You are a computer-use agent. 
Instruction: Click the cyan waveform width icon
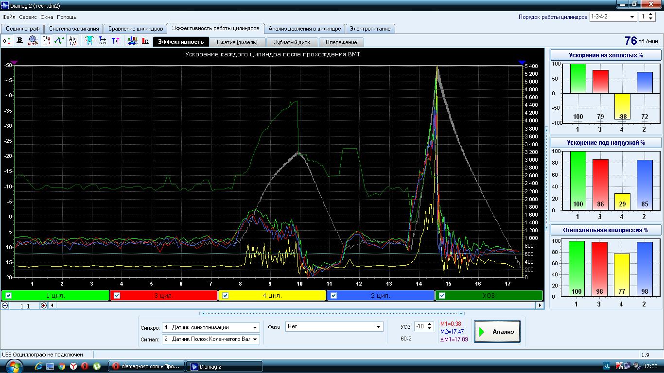point(89,41)
